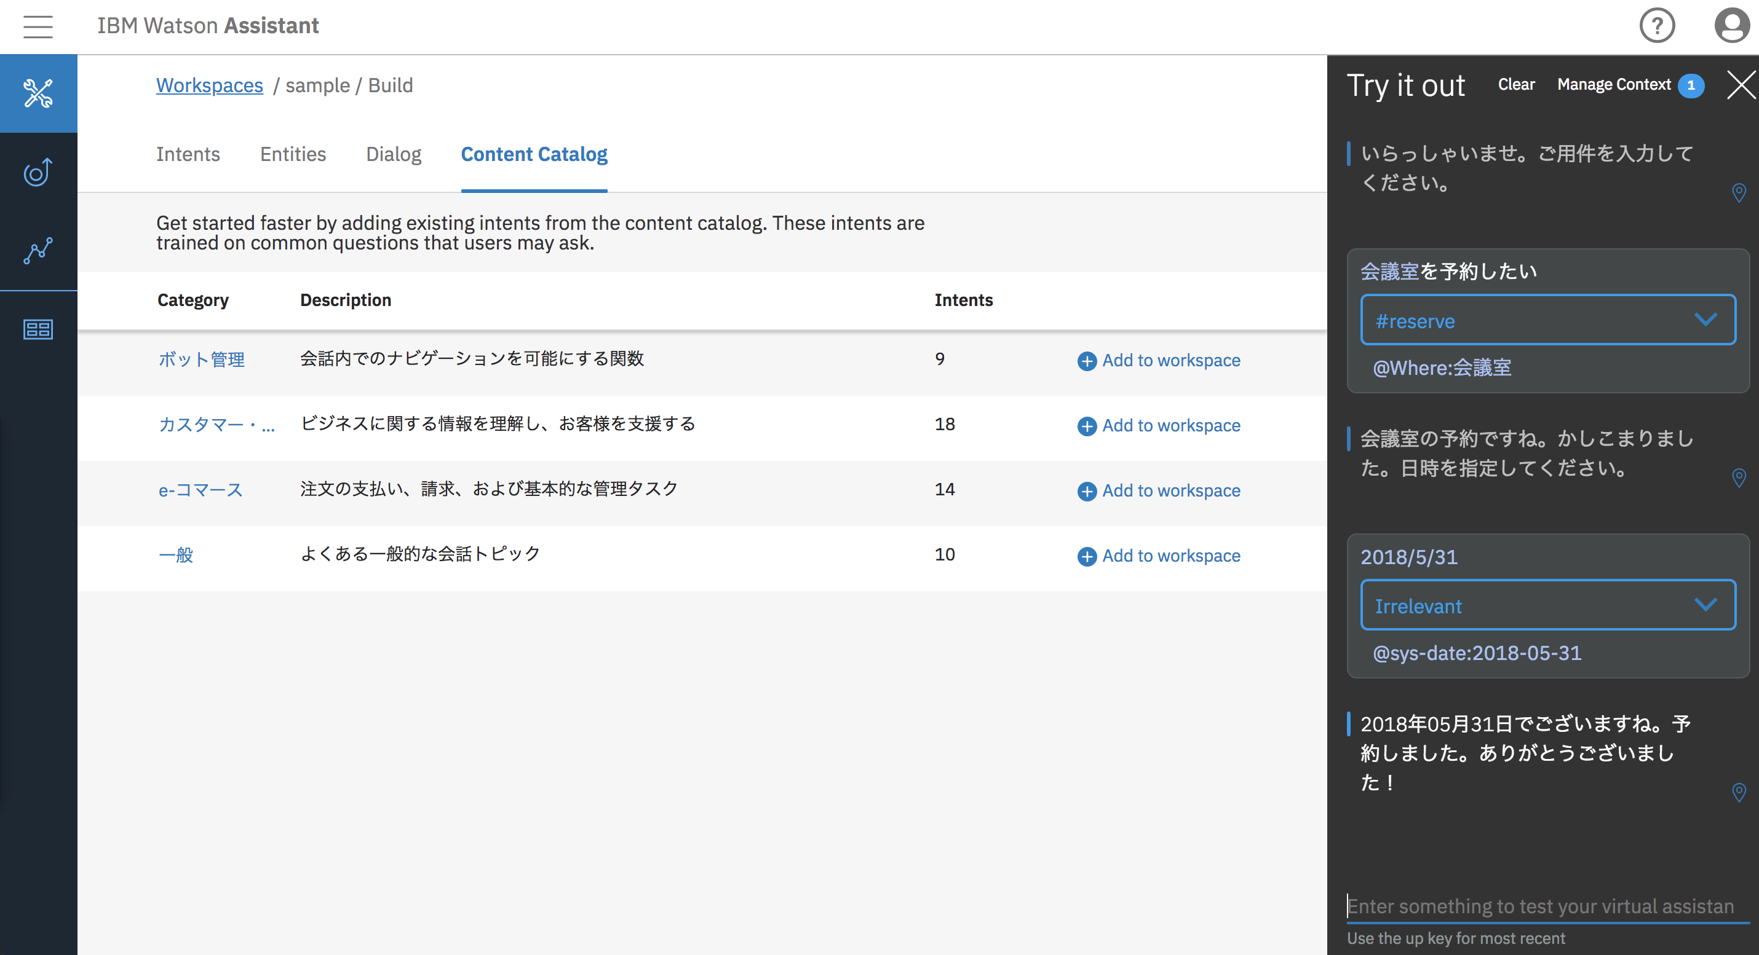This screenshot has width=1759, height=955.
Task: Click the 会議室を予約したい user message
Action: [1449, 272]
